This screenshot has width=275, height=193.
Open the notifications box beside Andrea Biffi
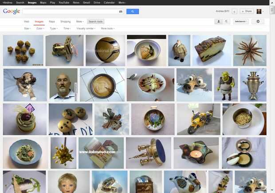235,12
